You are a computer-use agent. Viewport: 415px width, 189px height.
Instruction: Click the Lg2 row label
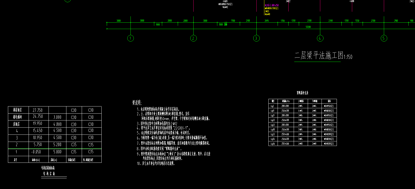pyautogui.click(x=272, y=106)
